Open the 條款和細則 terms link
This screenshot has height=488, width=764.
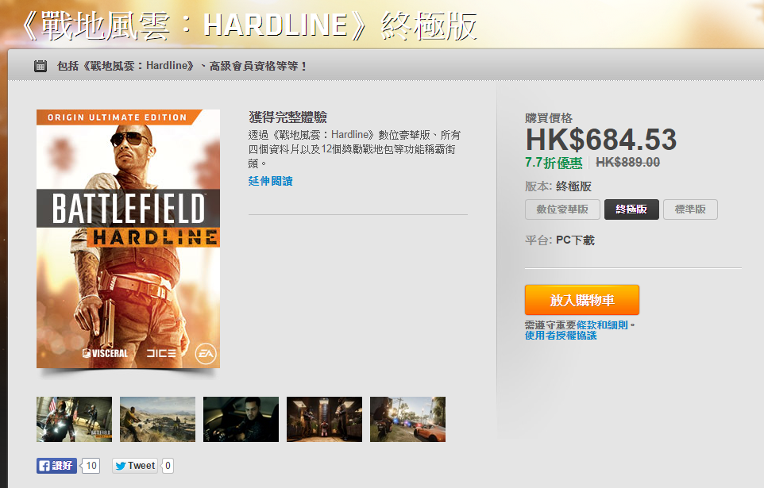click(602, 325)
